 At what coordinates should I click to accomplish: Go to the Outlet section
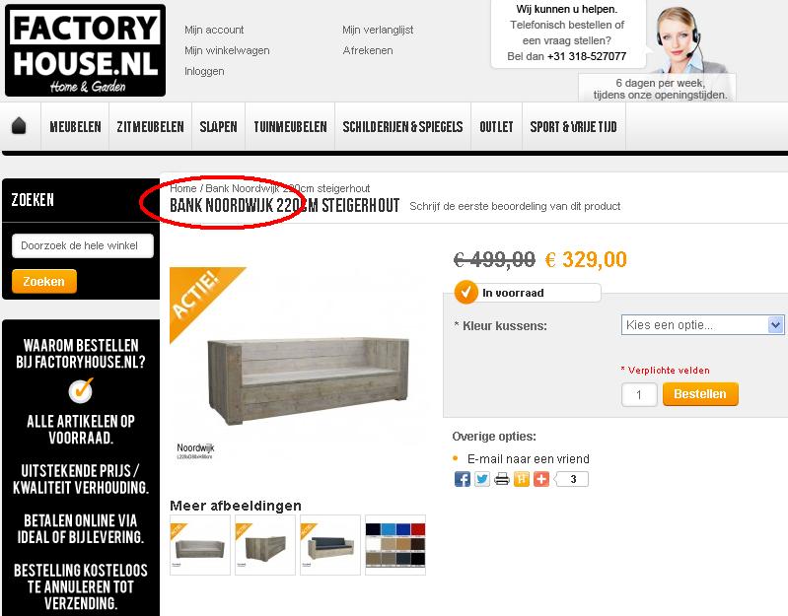pyautogui.click(x=496, y=126)
